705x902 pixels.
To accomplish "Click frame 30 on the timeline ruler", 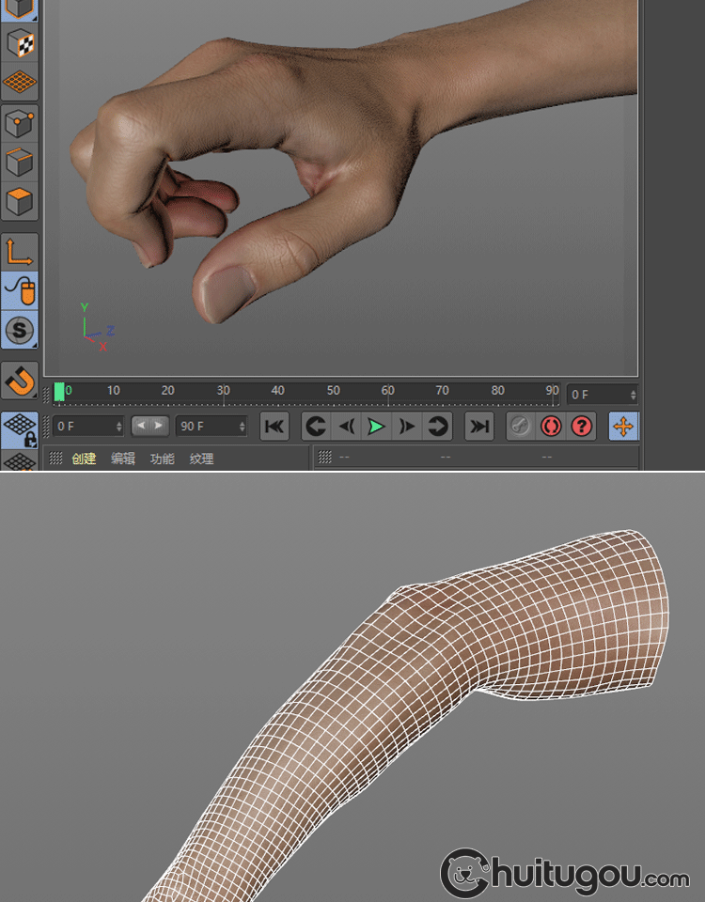I will point(223,391).
